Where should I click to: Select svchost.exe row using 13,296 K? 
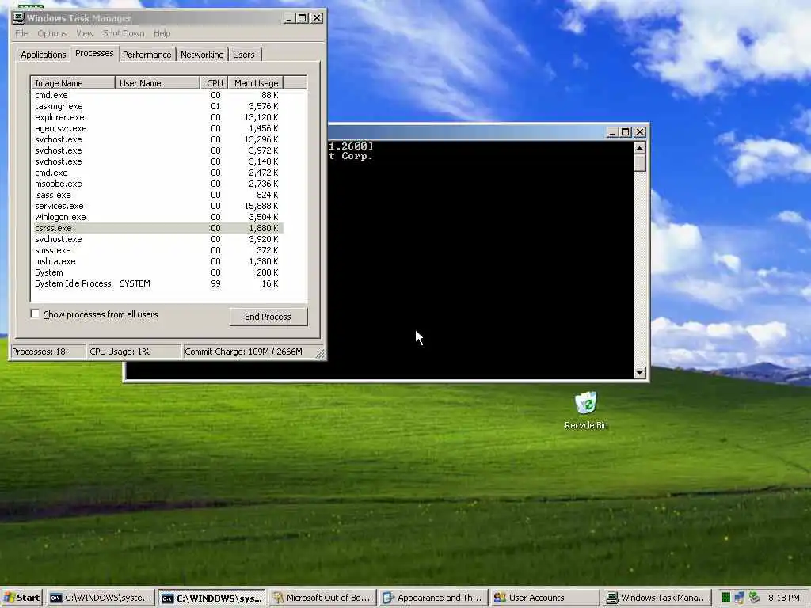157,139
